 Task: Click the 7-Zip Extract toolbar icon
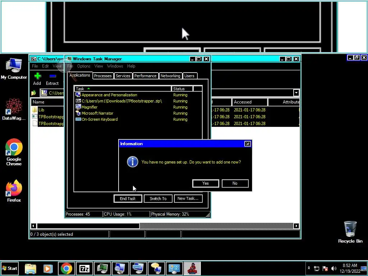pos(52,79)
